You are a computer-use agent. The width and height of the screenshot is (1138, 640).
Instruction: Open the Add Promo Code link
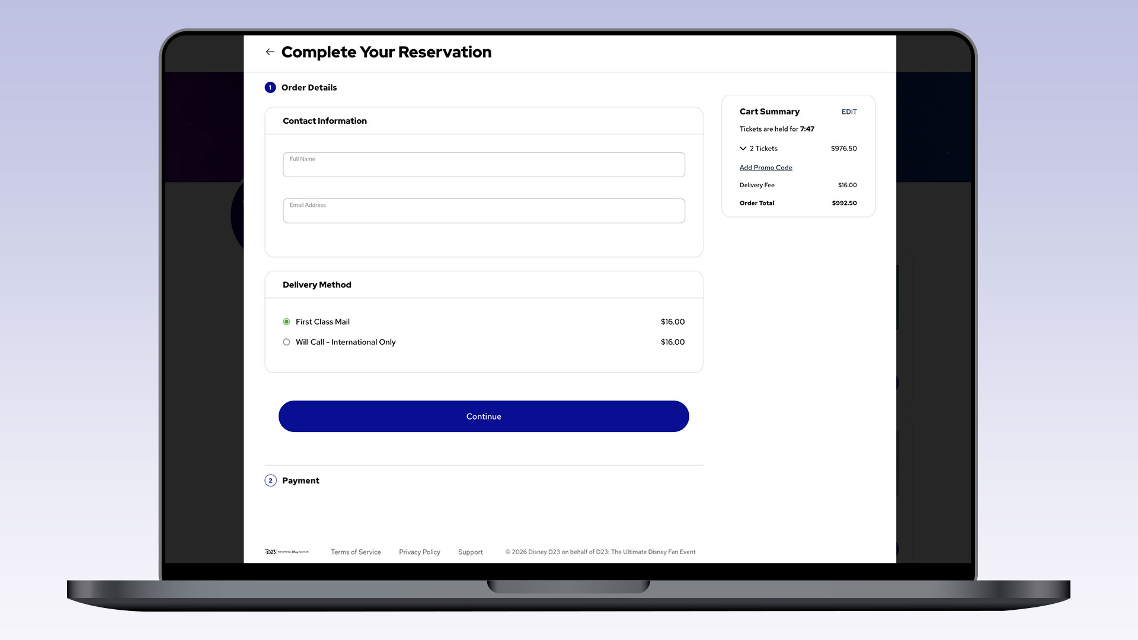pyautogui.click(x=765, y=168)
